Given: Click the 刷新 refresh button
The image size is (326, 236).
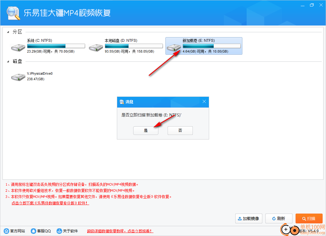Looking at the screenshot, I should click(x=279, y=218).
